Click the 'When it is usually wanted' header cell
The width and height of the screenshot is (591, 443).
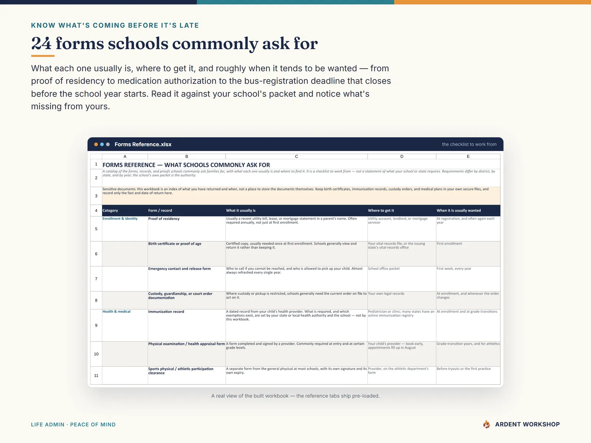click(468, 210)
